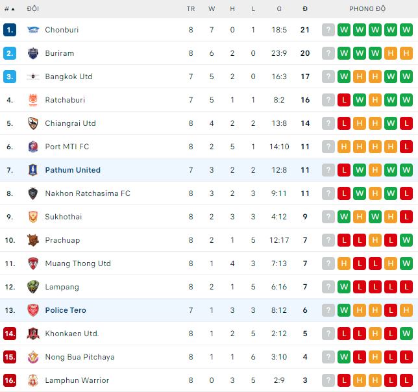The height and width of the screenshot is (392, 418).
Task: Click the Pathum United team logo
Action: 33,170
